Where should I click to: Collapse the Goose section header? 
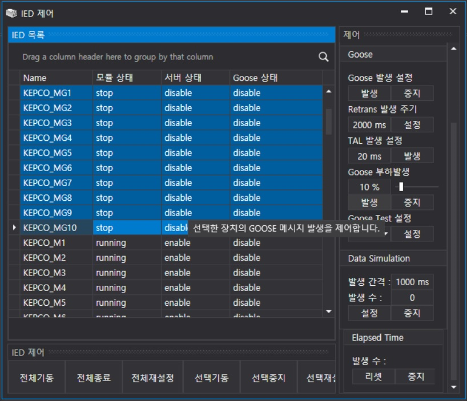tap(393, 54)
